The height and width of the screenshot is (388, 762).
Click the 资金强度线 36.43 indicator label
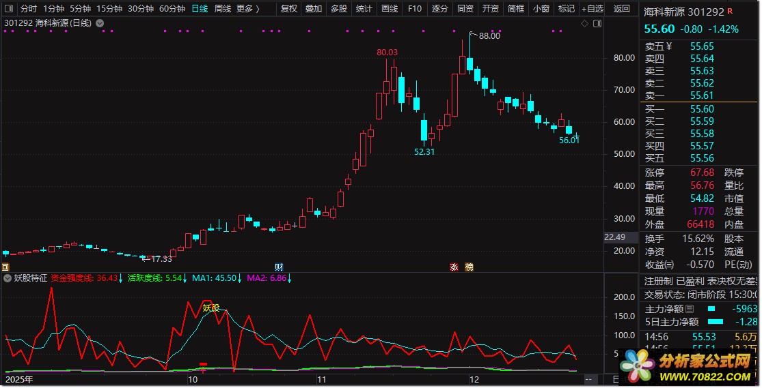tap(84, 278)
